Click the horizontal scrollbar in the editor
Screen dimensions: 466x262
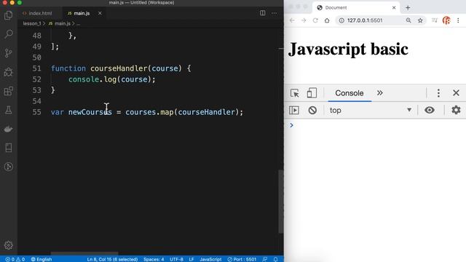click(x=84, y=253)
